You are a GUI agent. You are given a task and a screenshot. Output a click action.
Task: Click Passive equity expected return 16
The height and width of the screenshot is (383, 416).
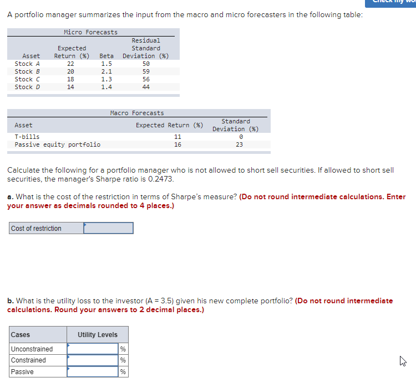point(177,144)
